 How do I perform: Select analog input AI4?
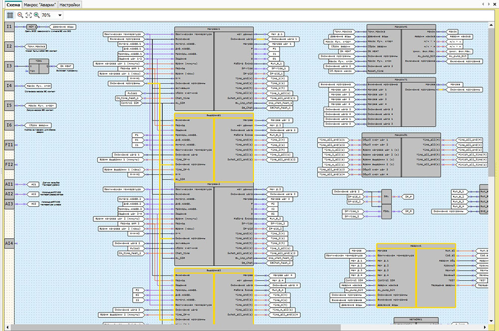9,244
